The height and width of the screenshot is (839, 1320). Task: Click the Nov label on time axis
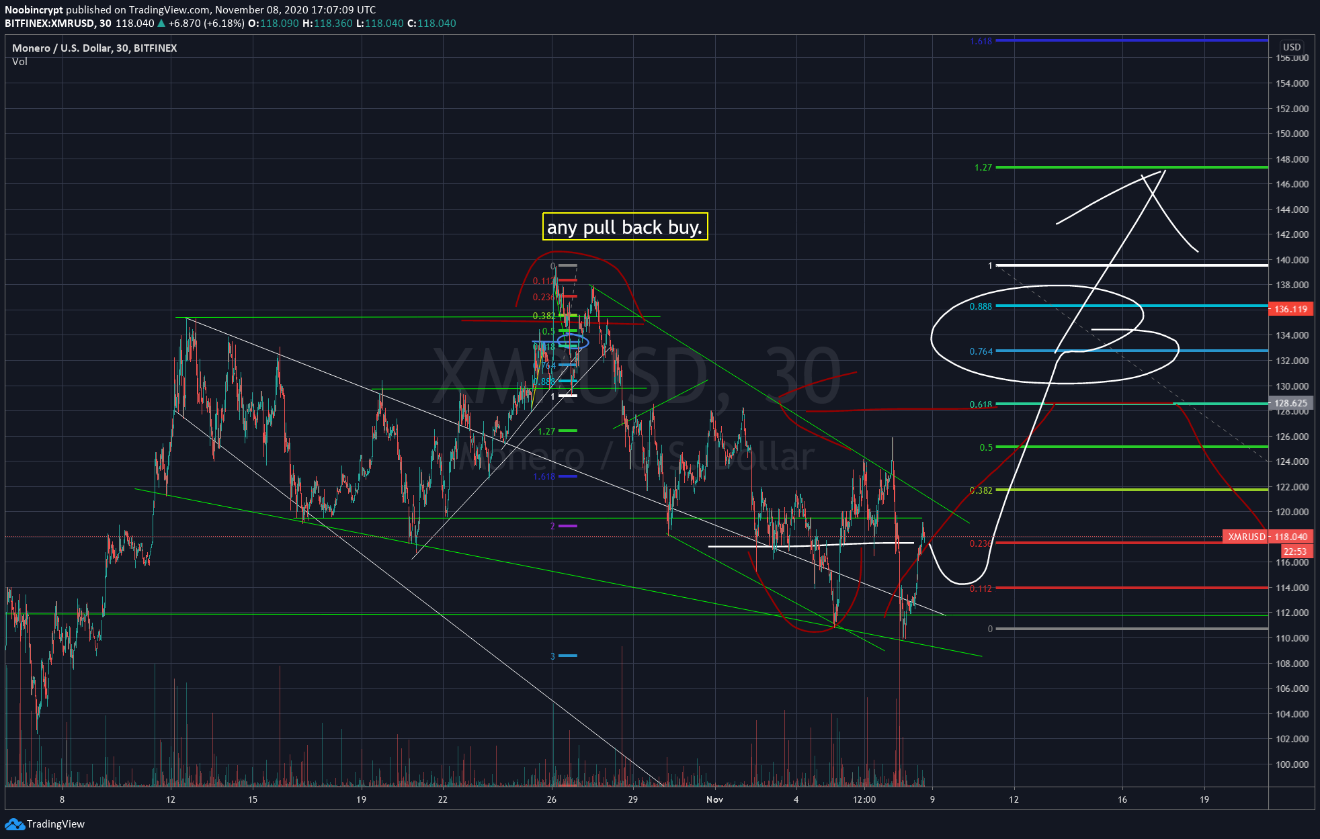pyautogui.click(x=714, y=799)
